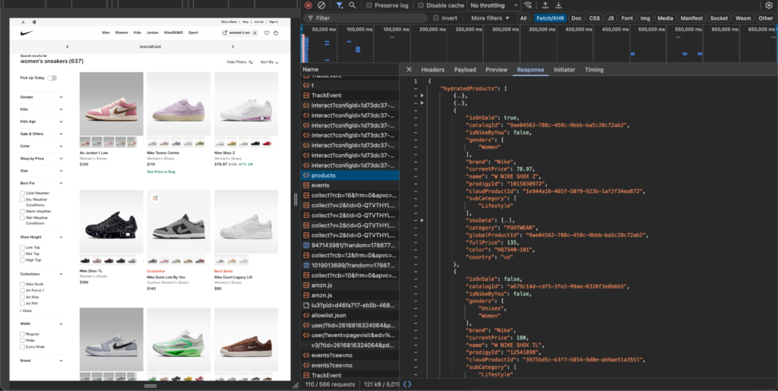Switch to the Timing tab
Viewport: 778px width, 391px height.
coord(594,70)
